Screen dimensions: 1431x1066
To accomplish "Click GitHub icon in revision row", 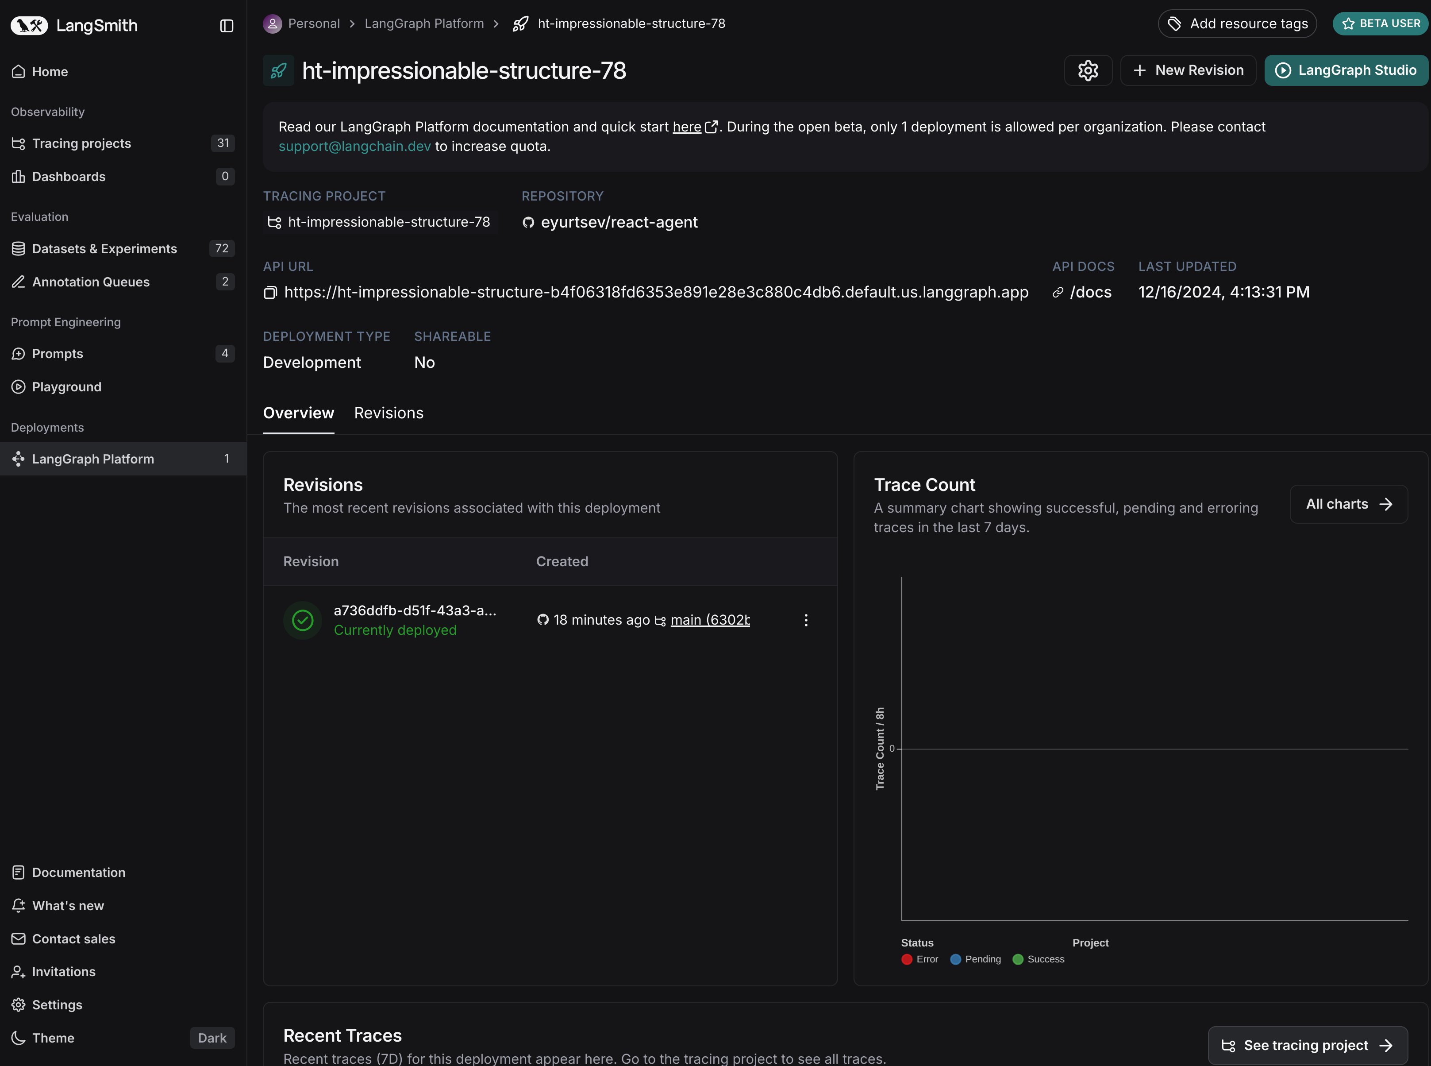I will (x=543, y=620).
